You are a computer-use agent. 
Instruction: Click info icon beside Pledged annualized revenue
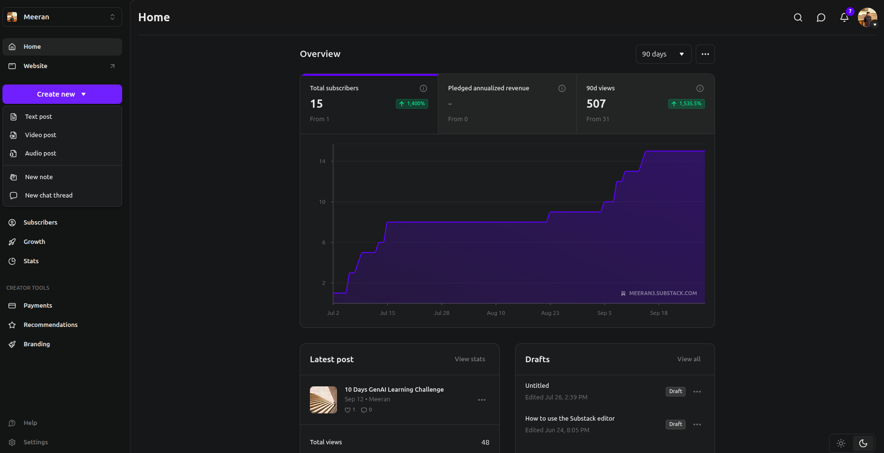[x=561, y=88]
